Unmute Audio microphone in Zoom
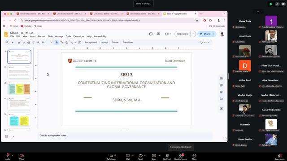This screenshot has height=161, width=287. pos(8,157)
